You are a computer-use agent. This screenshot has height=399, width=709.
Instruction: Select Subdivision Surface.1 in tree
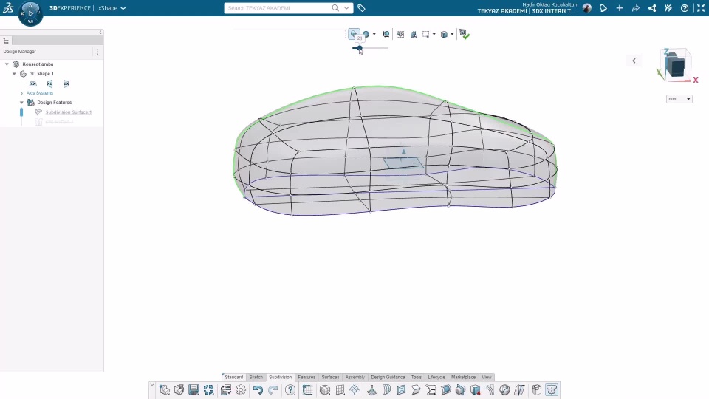pyautogui.click(x=68, y=112)
